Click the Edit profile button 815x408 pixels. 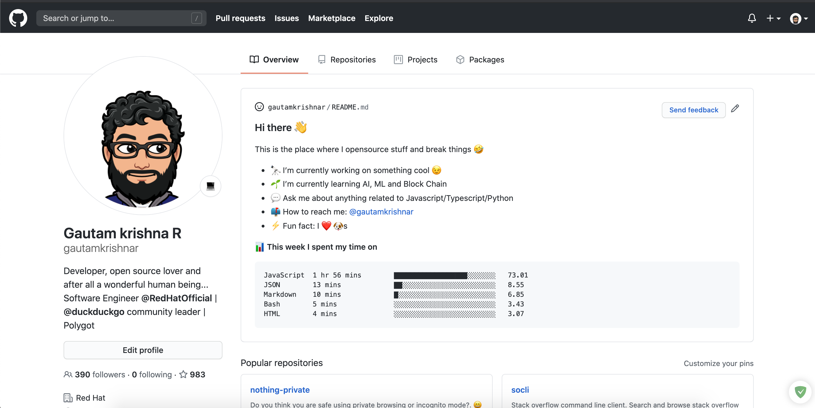[143, 350]
